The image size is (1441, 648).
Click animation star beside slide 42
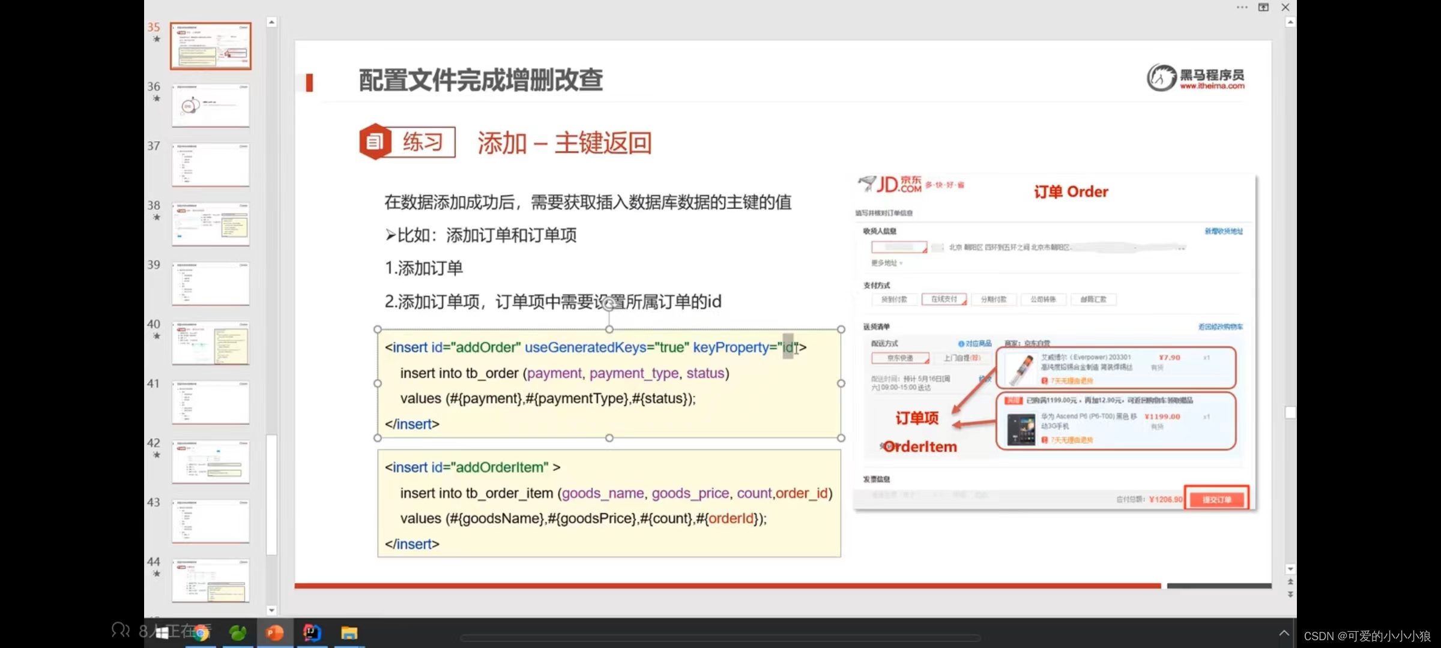157,455
